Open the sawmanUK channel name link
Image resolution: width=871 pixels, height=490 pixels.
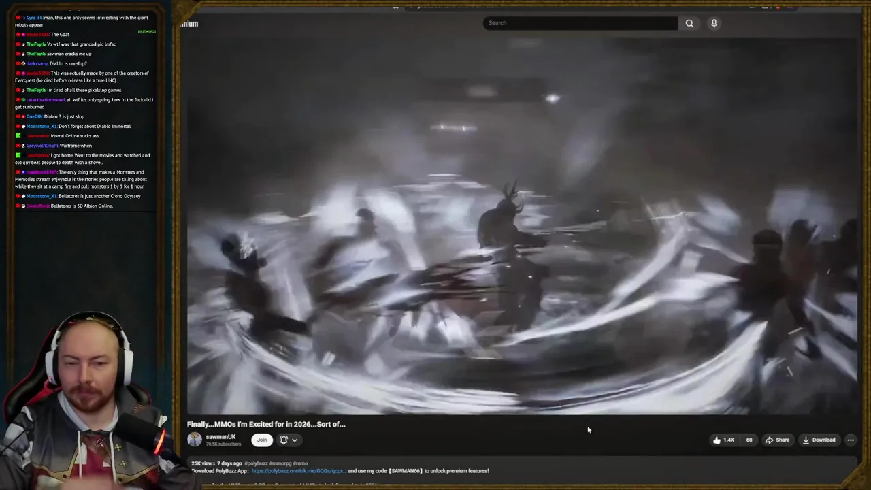[x=220, y=437]
